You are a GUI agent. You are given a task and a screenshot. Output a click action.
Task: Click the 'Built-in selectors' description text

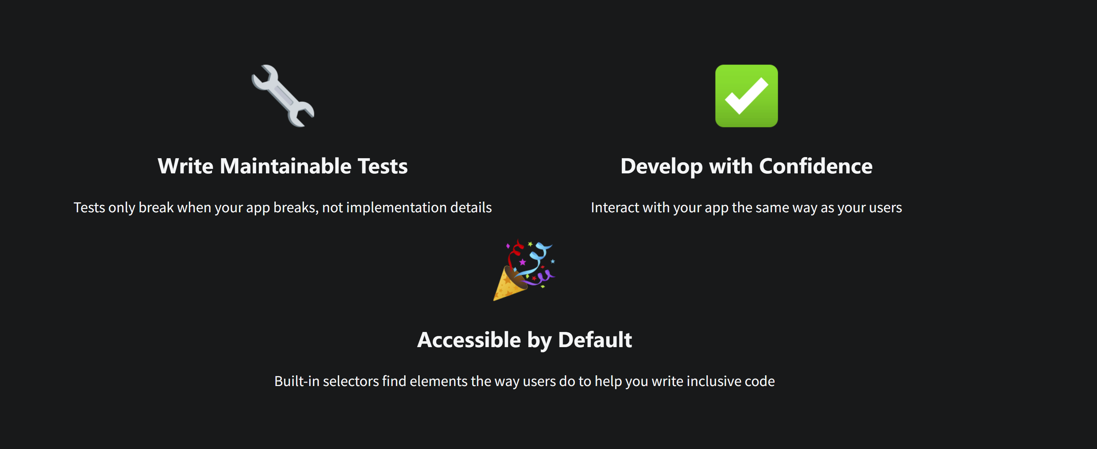524,381
